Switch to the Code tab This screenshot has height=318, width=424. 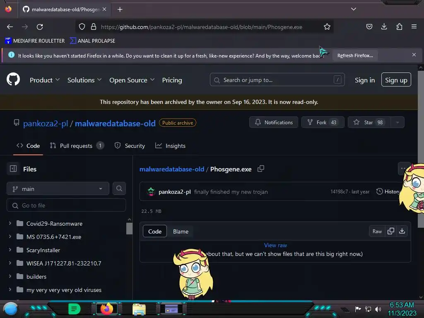click(28, 146)
